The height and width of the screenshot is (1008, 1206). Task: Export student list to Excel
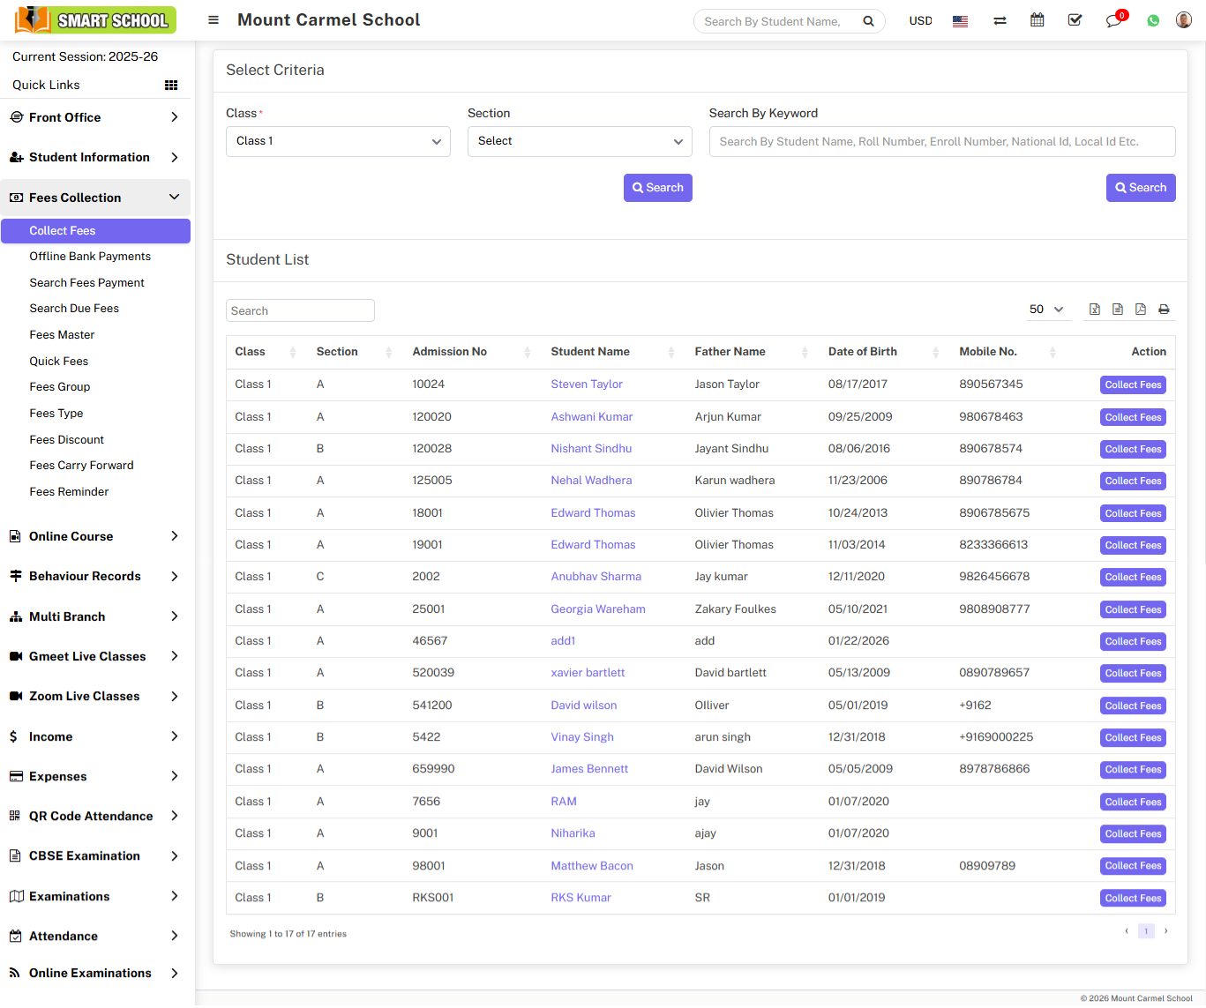point(1094,310)
